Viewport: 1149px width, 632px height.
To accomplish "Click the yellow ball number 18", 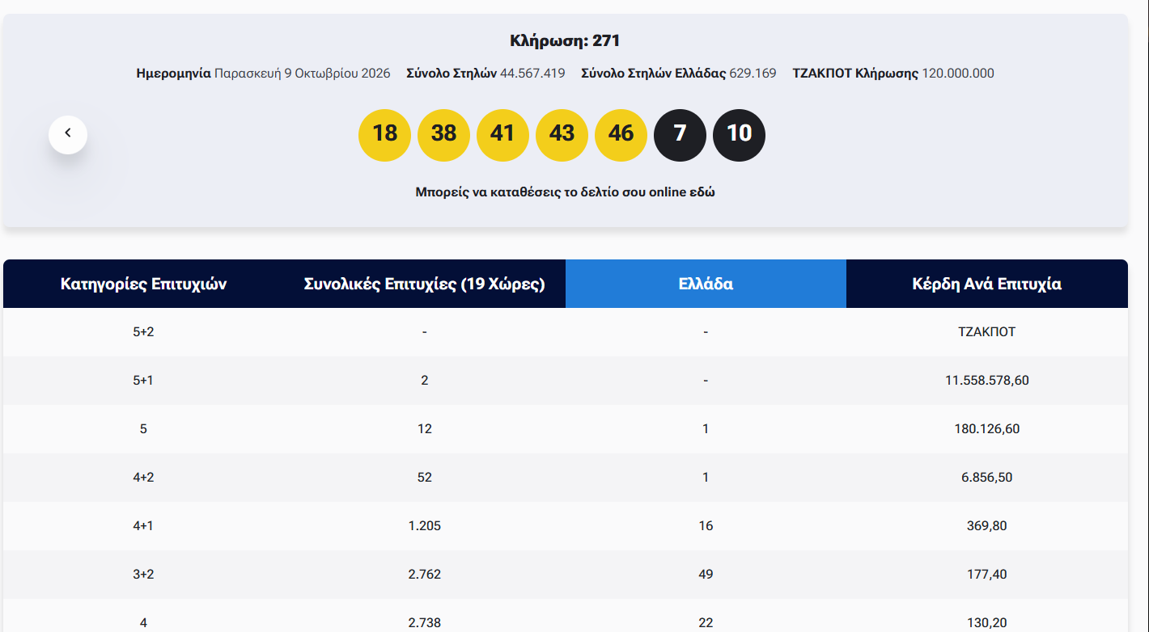I will (x=384, y=135).
